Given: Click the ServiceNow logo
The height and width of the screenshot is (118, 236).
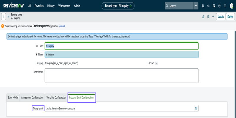Looking at the screenshot, I should [x=13, y=6].
